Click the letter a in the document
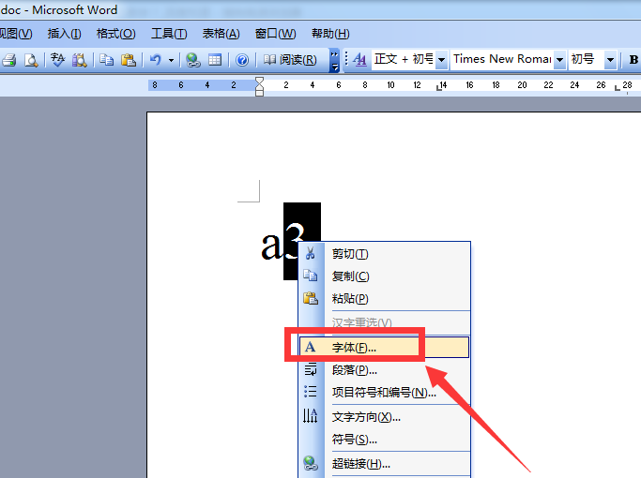 coord(272,245)
